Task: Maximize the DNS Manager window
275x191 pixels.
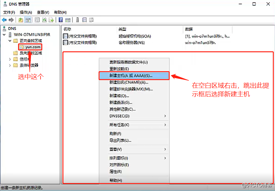Action: 254,4
